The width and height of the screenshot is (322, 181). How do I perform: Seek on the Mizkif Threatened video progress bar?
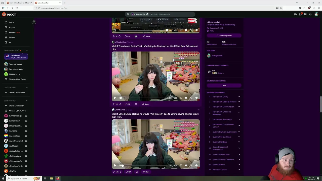tap(144, 98)
